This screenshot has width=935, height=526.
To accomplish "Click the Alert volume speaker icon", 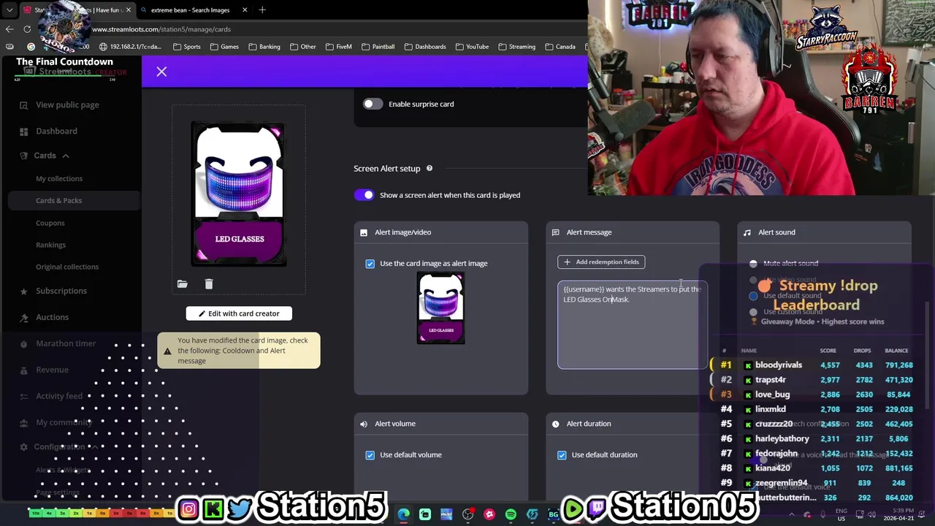I will click(x=364, y=424).
